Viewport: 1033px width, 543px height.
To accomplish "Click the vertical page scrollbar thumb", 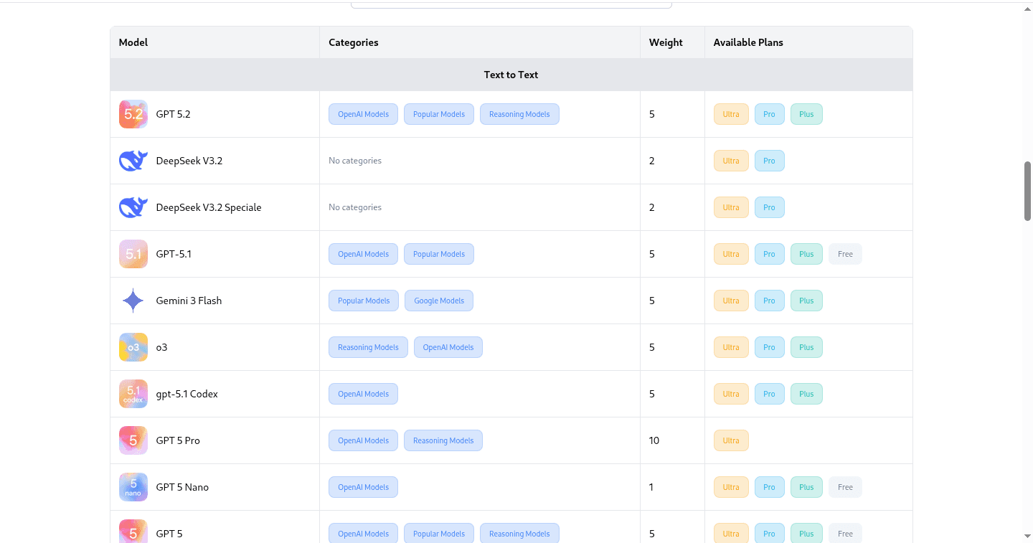I will [1027, 191].
